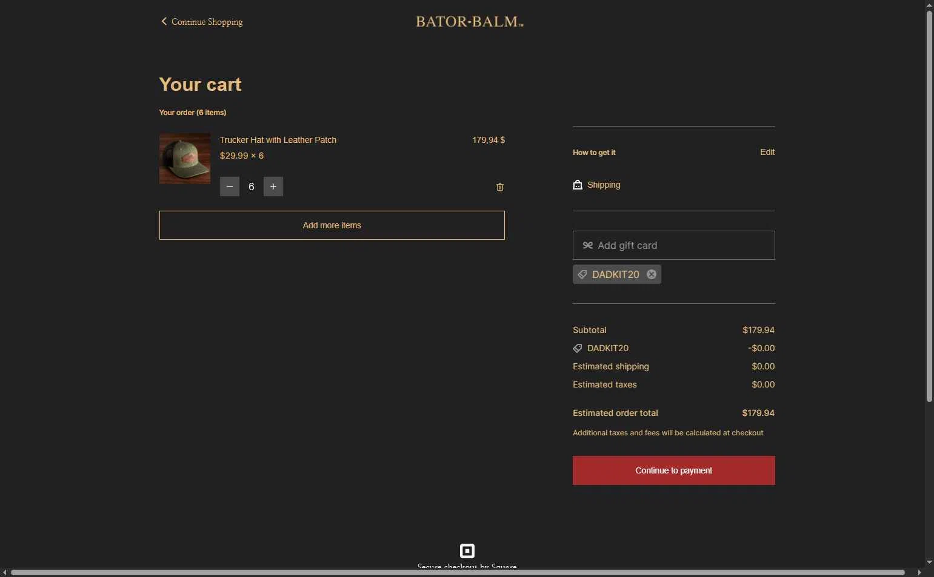The image size is (934, 577).
Task: Click the DADKIT20 chip tag icon
Action: pyautogui.click(x=582, y=274)
